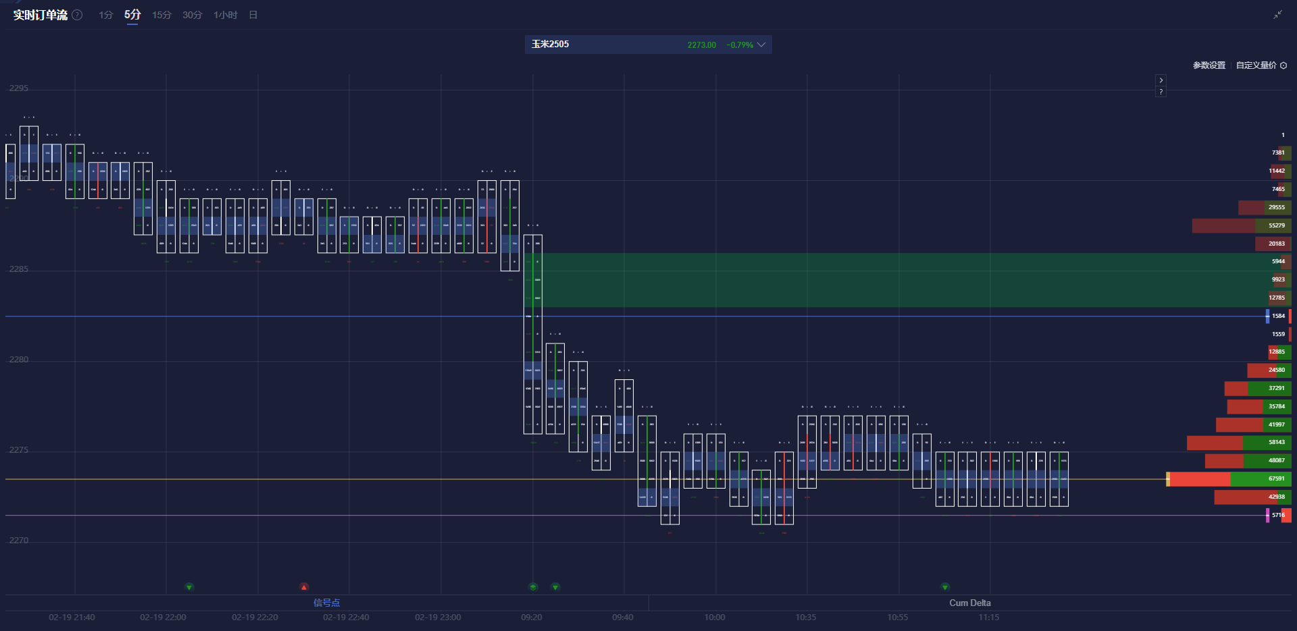
Task: Click the question mark box above volume profile
Action: click(x=1161, y=92)
